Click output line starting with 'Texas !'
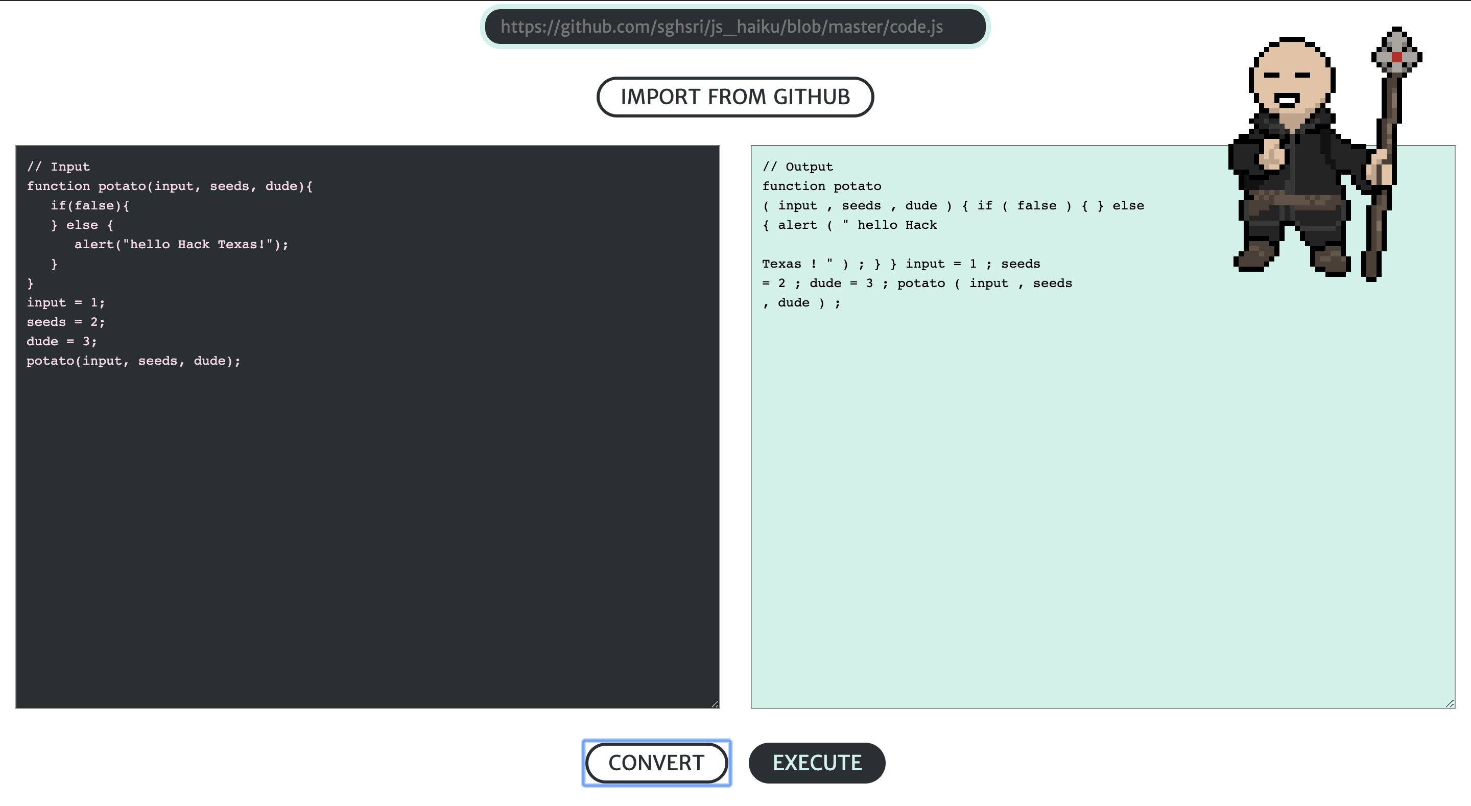The image size is (1471, 806). [900, 264]
